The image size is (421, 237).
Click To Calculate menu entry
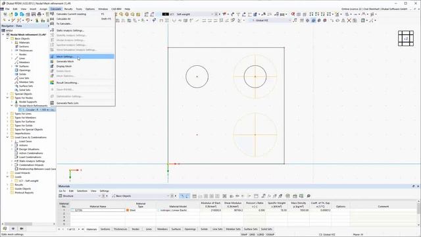tap(82, 24)
